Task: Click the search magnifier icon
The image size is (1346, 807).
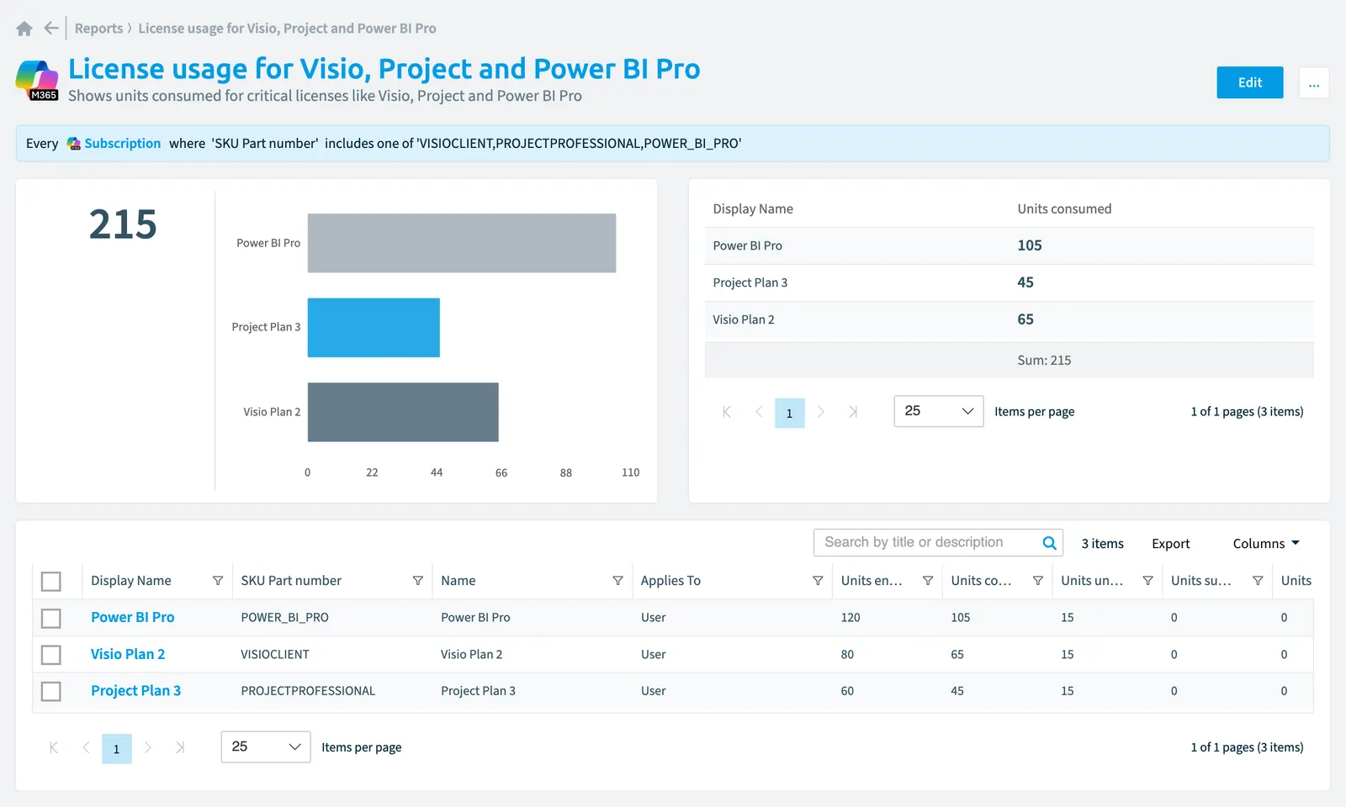Action: point(1049,543)
